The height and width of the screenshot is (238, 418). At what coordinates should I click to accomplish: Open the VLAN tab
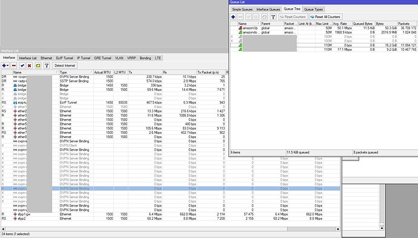pos(119,58)
